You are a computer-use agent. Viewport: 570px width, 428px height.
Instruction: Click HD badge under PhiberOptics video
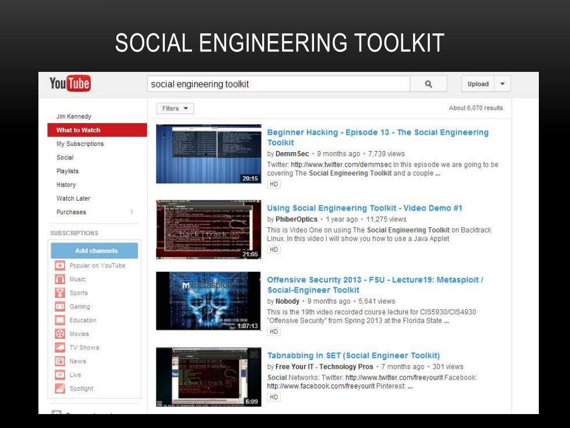click(274, 250)
